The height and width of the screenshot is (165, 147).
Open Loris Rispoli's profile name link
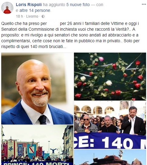[29, 5]
